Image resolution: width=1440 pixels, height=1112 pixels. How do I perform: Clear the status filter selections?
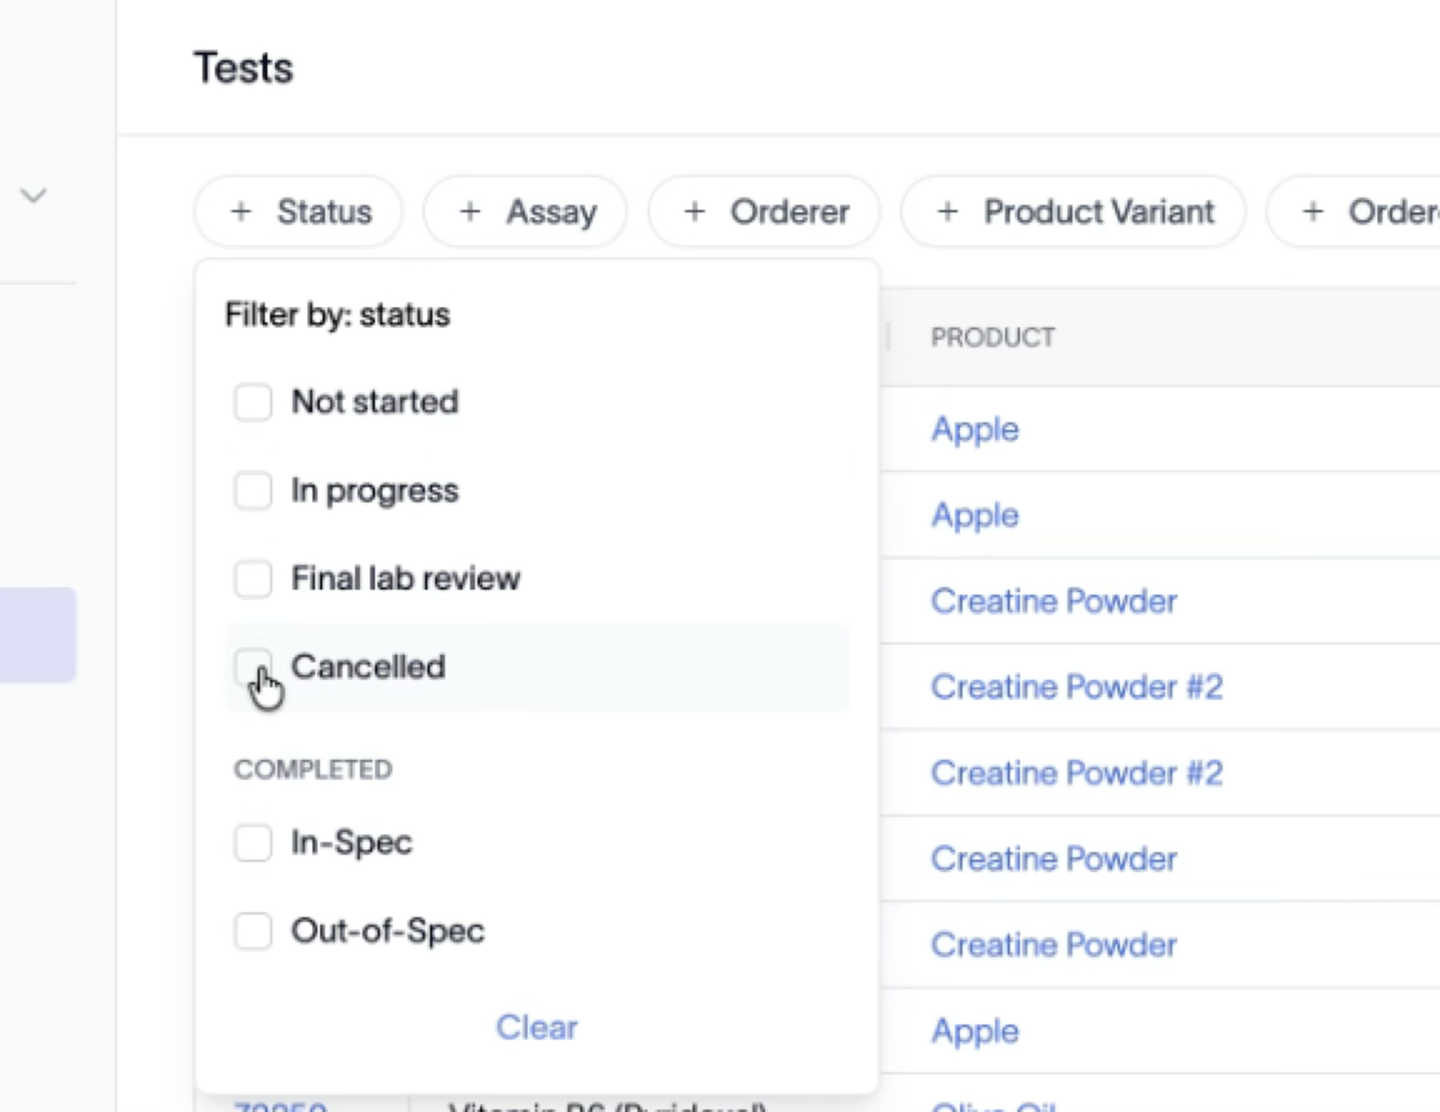pyautogui.click(x=537, y=1027)
